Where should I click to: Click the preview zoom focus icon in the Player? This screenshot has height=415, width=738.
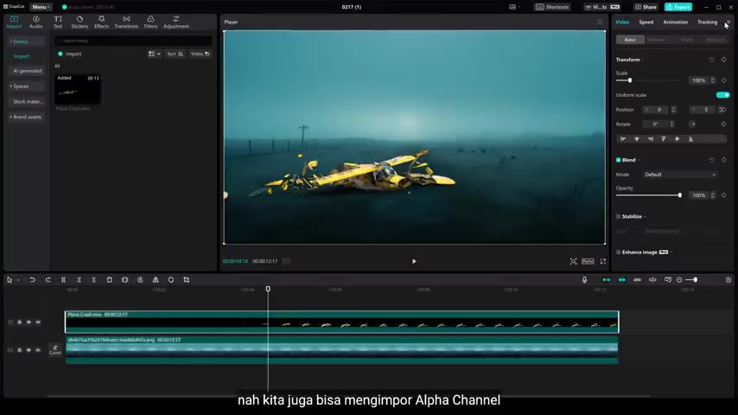click(573, 261)
